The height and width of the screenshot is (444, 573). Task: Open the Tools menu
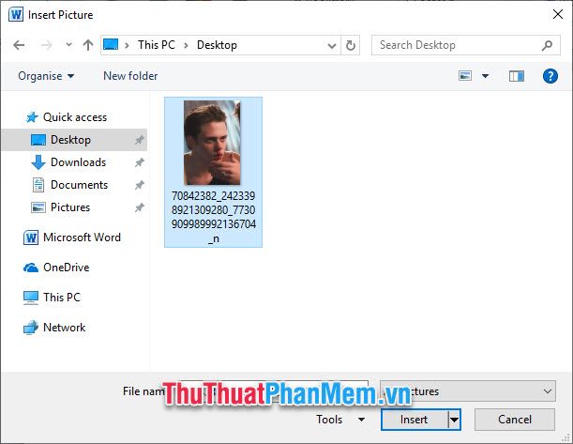[x=339, y=420]
